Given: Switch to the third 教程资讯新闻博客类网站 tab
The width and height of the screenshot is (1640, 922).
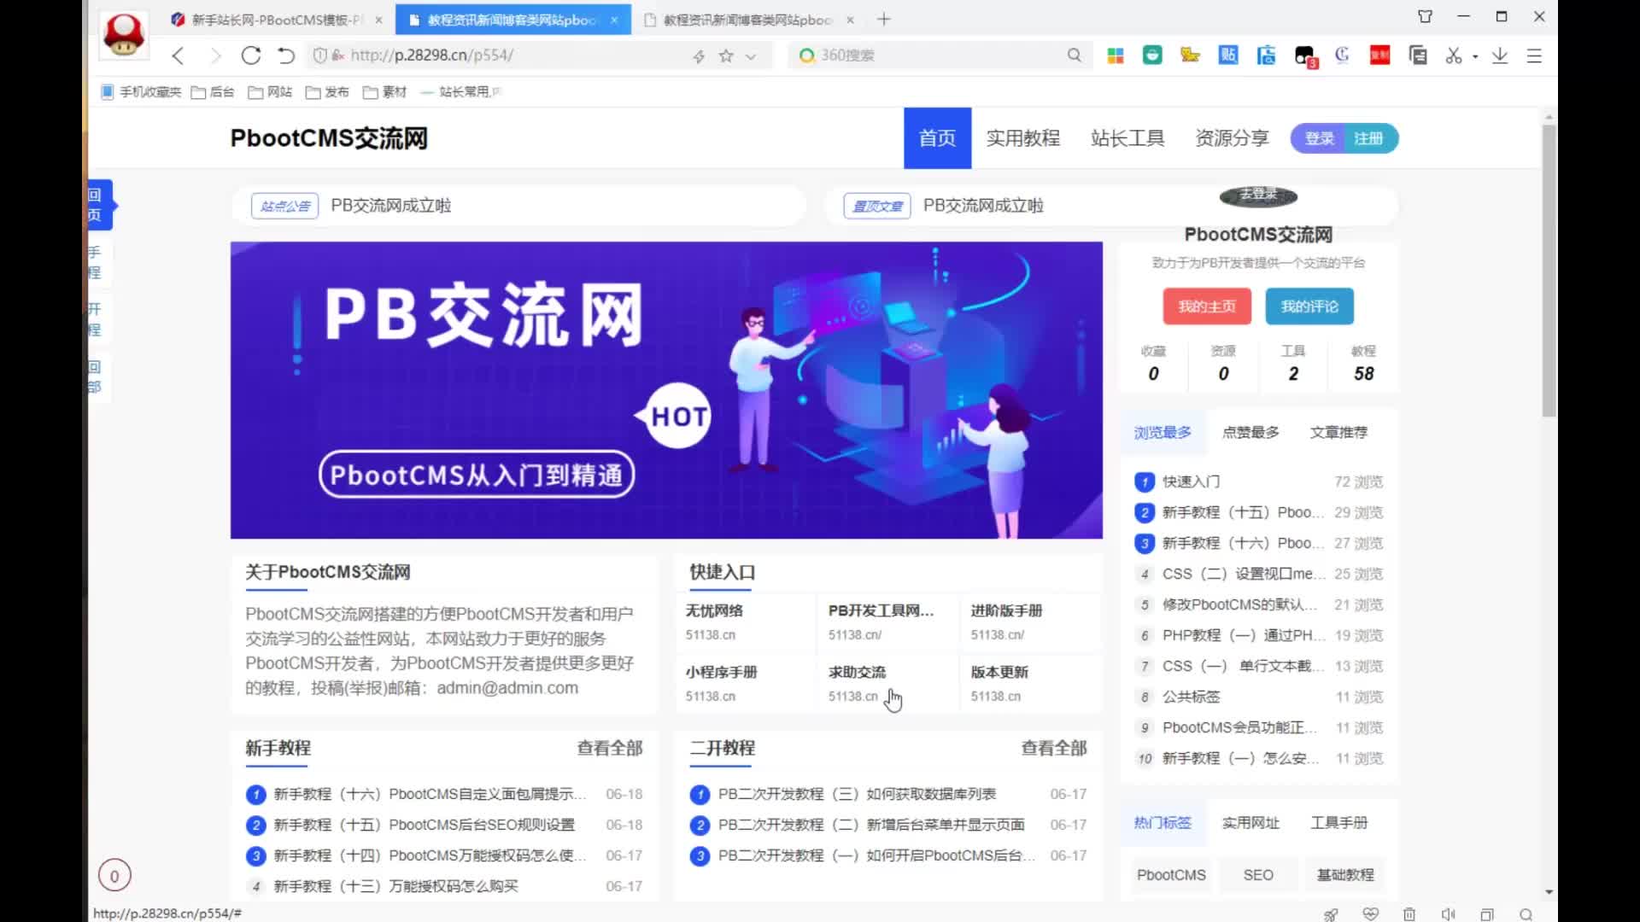Looking at the screenshot, I should [747, 20].
